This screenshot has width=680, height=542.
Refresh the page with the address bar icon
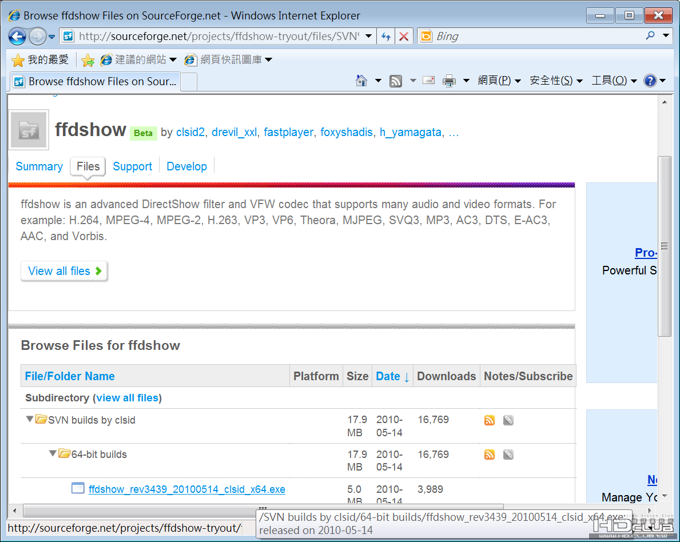pos(385,37)
